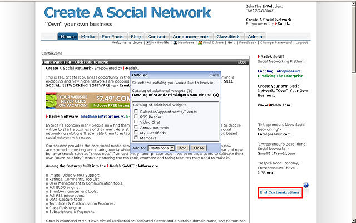Viewport: 356px width, 223px height.
Task: Click the Home Page Text move bar
Action: (x=75, y=62)
